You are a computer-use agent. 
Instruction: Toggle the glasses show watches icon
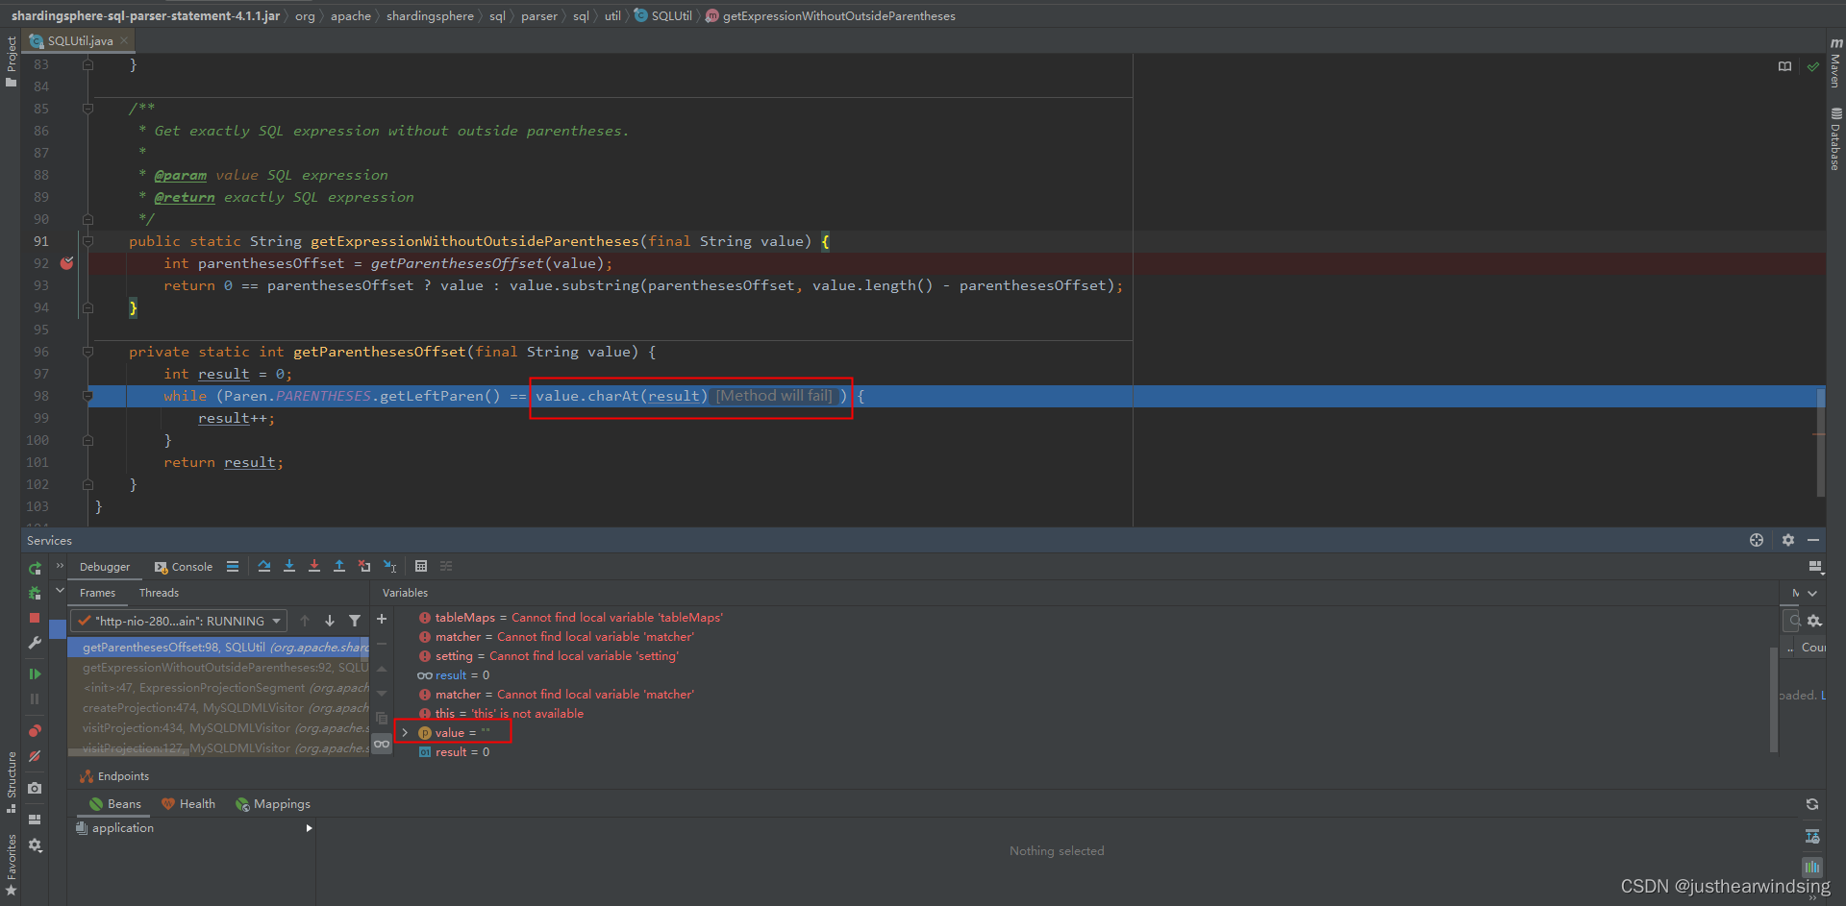click(382, 744)
